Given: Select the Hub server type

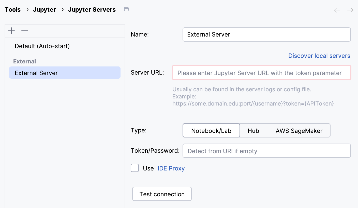Looking at the screenshot, I should pos(253,130).
